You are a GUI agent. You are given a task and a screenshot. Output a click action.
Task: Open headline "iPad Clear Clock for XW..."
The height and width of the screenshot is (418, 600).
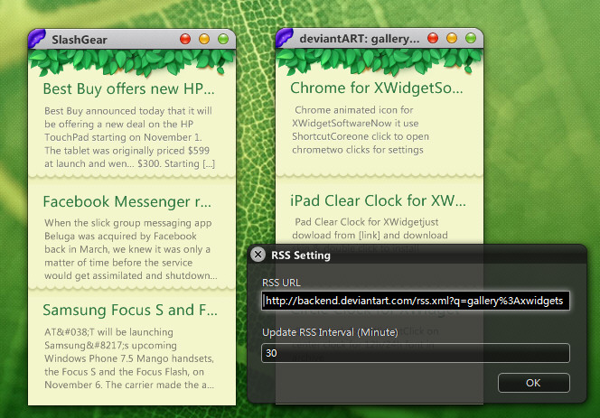click(x=378, y=200)
